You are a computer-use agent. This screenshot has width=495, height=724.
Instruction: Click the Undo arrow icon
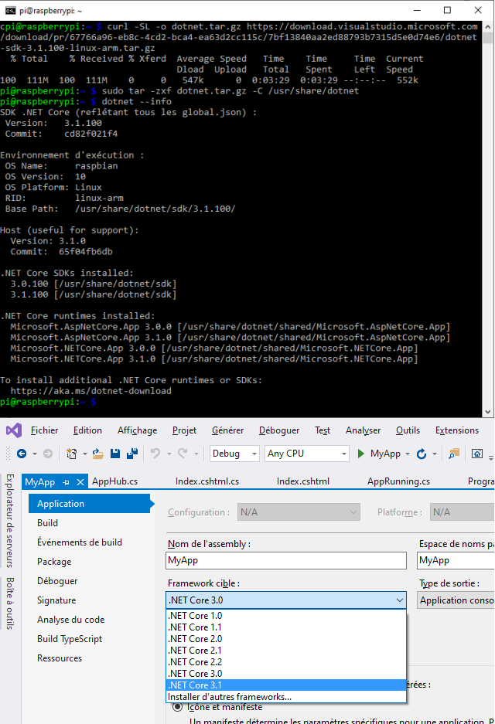[x=155, y=454]
